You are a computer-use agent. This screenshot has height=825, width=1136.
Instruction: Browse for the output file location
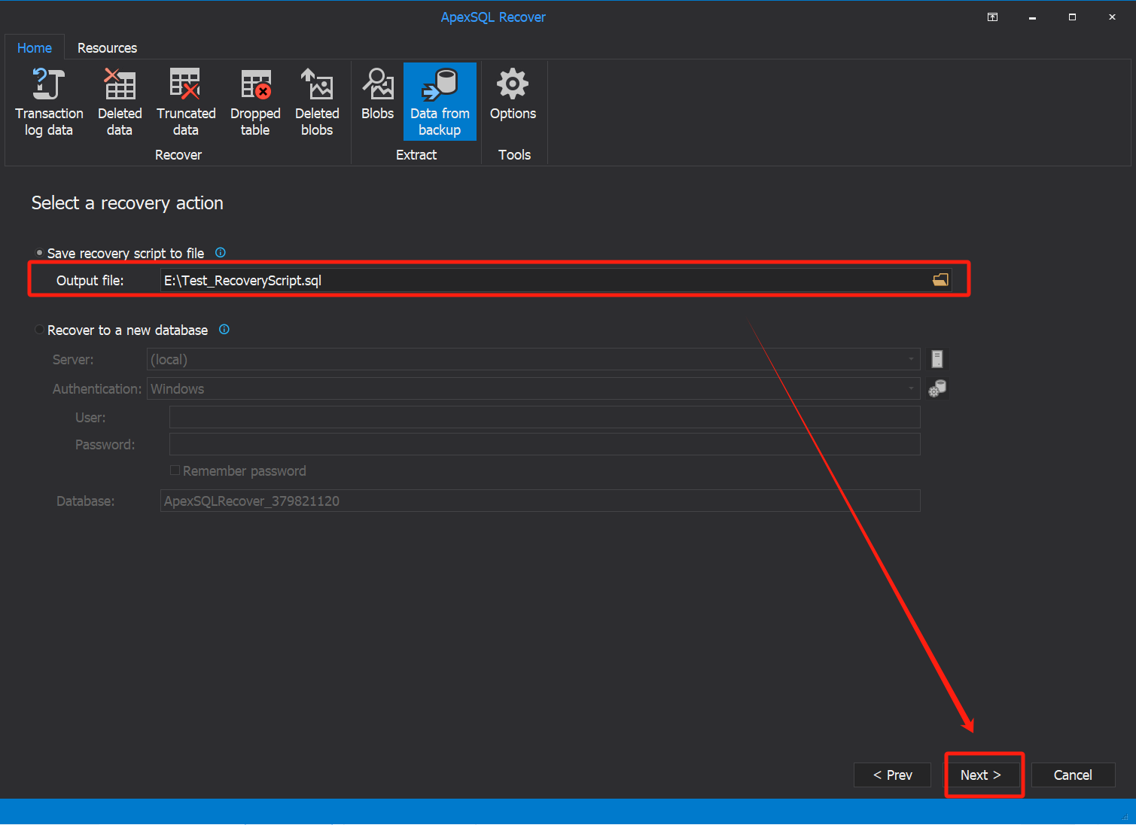coord(940,279)
